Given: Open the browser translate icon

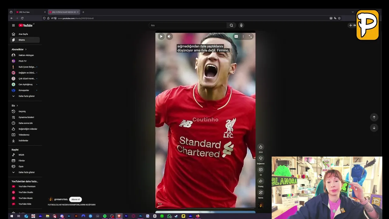Looking at the screenshot, I should [335, 18].
